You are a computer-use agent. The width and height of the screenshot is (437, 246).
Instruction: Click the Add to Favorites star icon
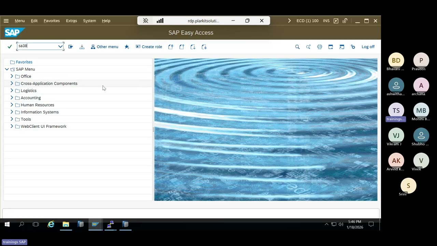(127, 47)
